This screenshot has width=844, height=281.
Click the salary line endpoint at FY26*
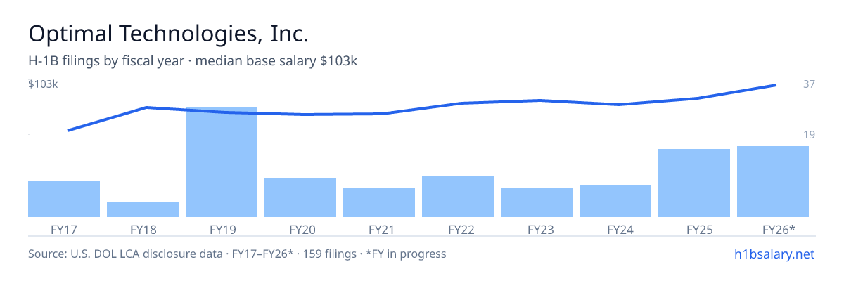point(776,85)
